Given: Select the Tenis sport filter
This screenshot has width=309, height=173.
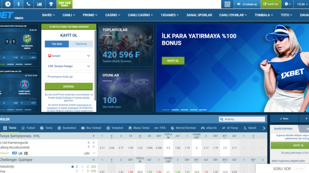Looking at the screenshot, I should [x=46, y=128].
